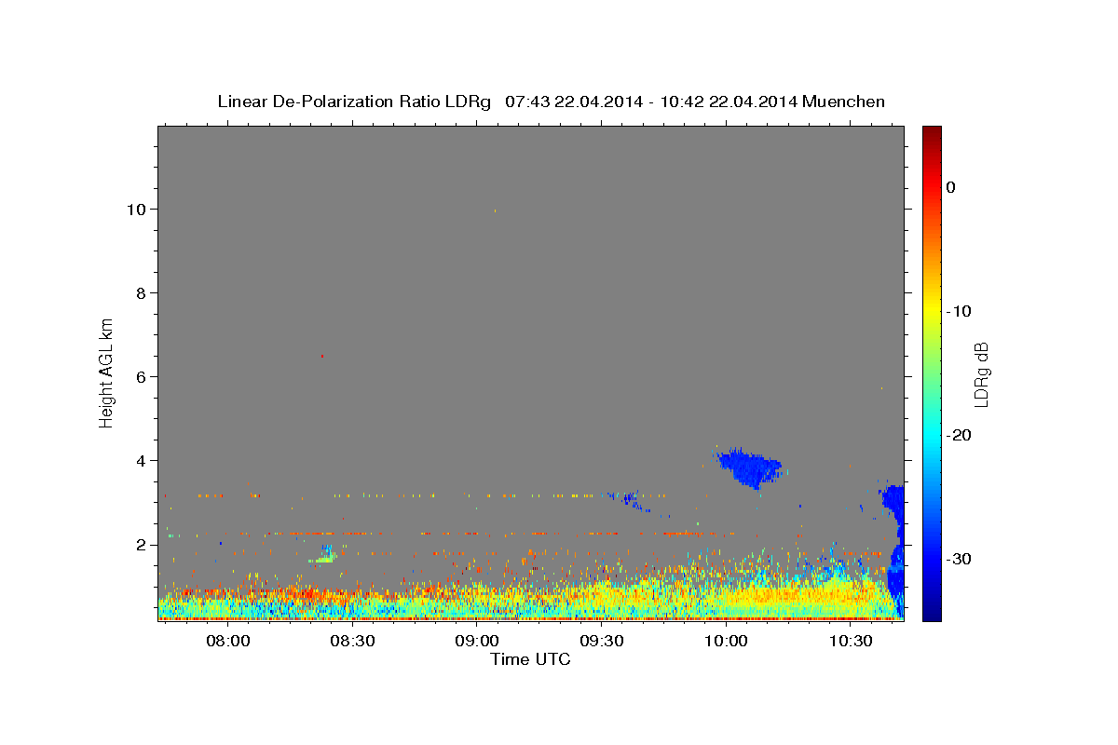Click the colorbar value -10

pos(959,311)
